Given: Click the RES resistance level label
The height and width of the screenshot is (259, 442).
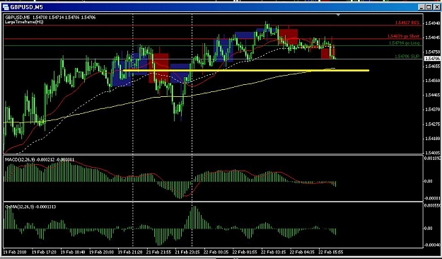Looking at the screenshot, I should (x=407, y=23).
